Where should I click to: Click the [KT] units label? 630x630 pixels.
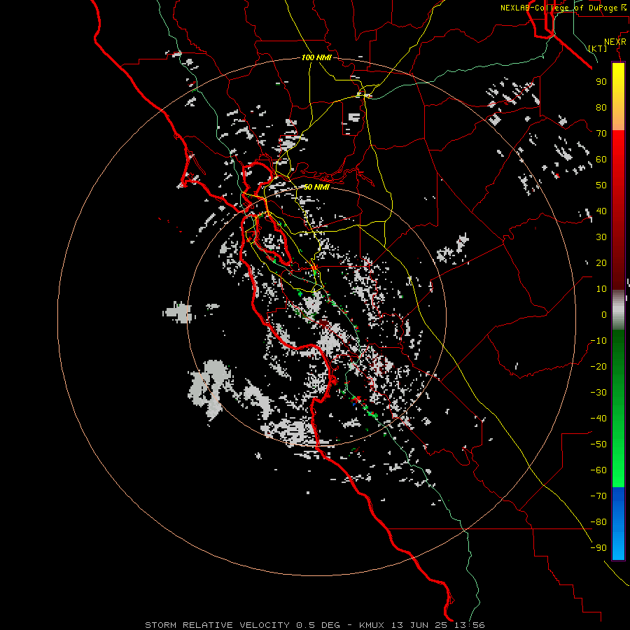click(598, 48)
